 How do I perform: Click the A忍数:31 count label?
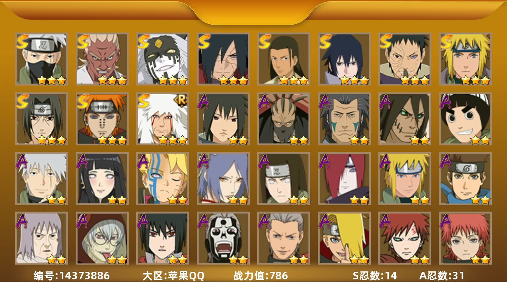(x=442, y=276)
